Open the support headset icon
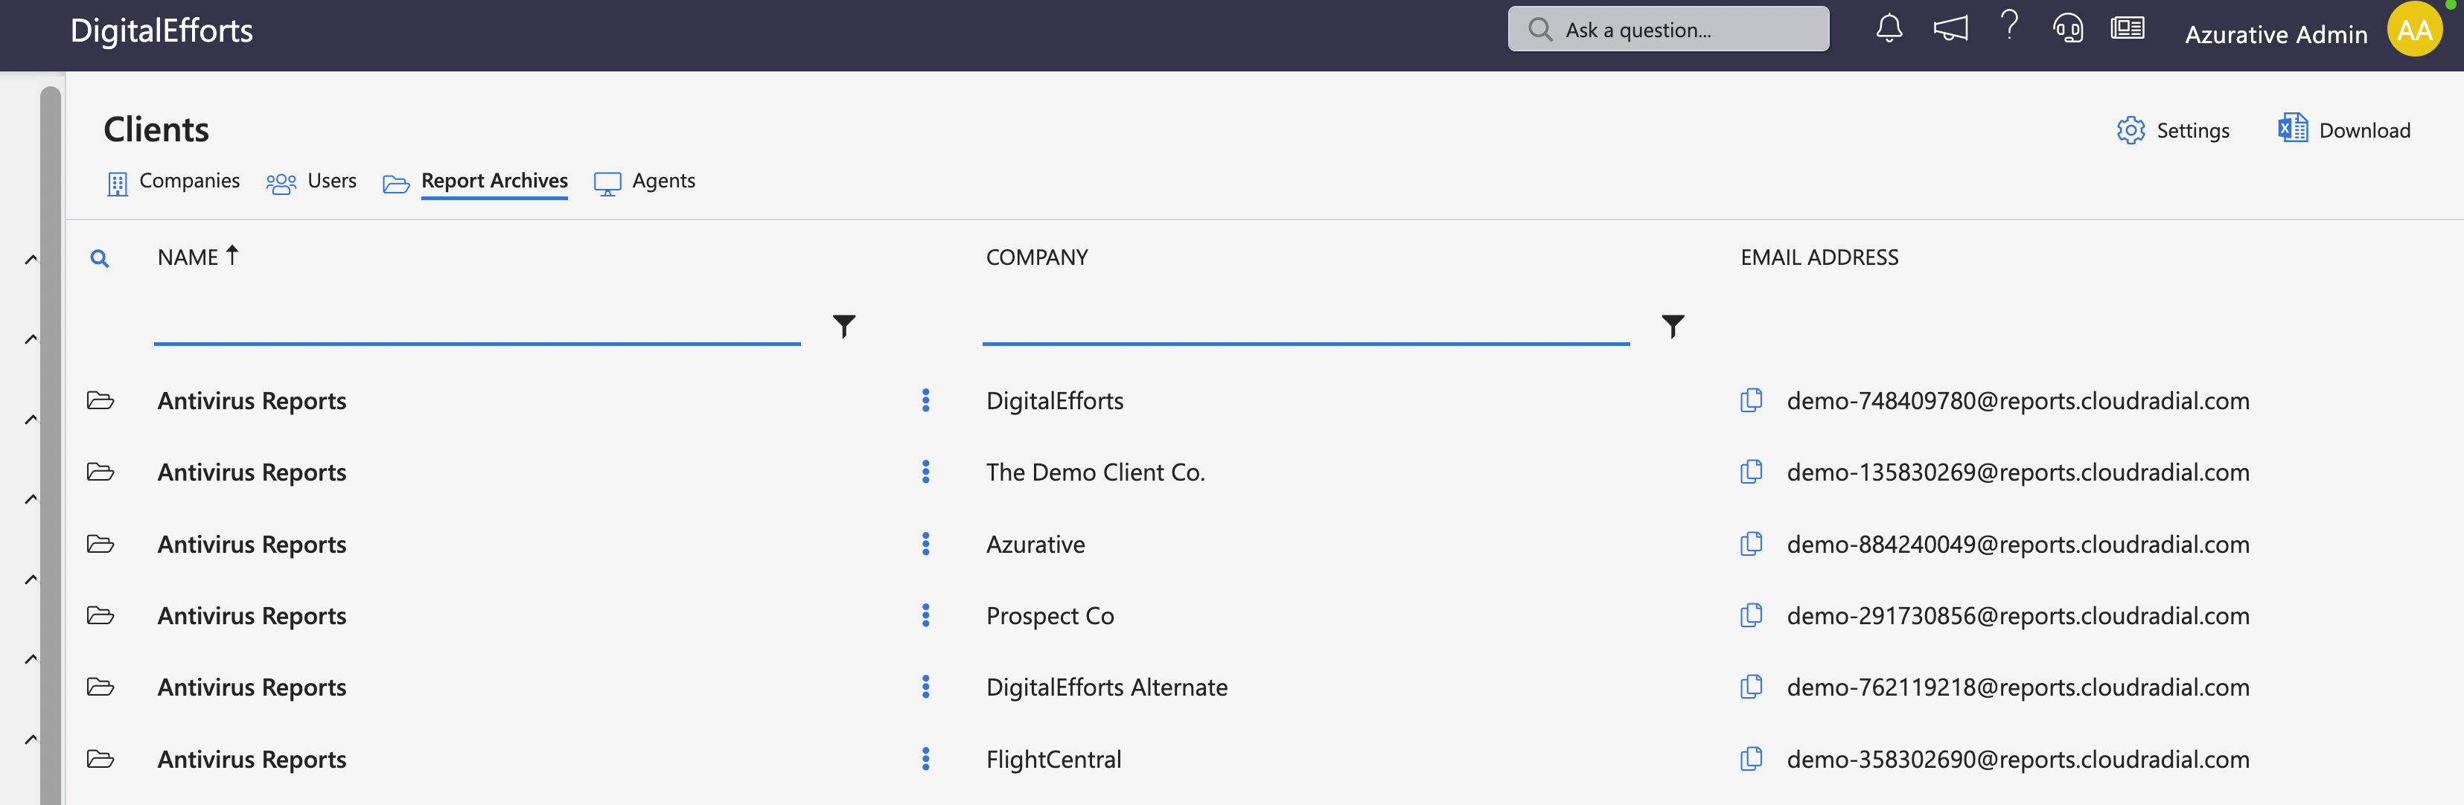The width and height of the screenshot is (2464, 805). [x=2067, y=29]
